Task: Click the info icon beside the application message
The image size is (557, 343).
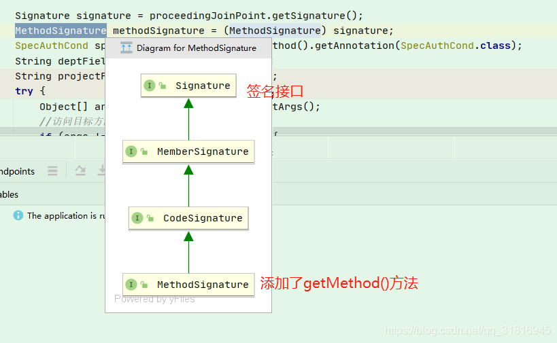Action: tap(18, 215)
